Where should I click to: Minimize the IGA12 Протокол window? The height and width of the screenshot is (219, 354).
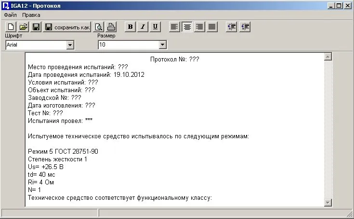point(331,6)
